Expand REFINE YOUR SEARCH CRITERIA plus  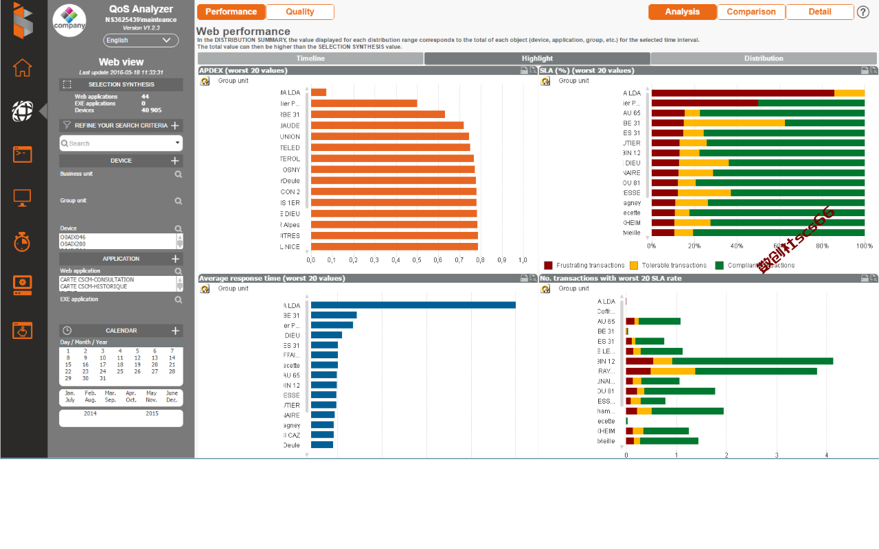(x=175, y=126)
